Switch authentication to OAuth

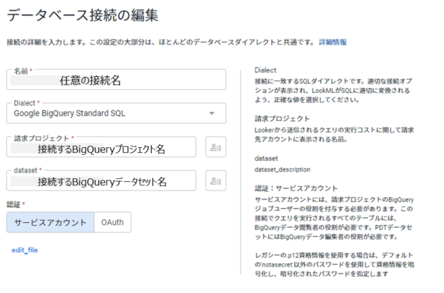112,222
